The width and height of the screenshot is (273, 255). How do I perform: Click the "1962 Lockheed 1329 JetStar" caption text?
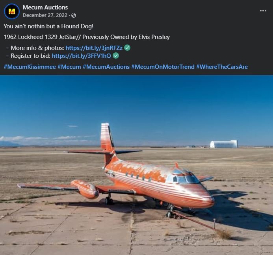coord(41,37)
